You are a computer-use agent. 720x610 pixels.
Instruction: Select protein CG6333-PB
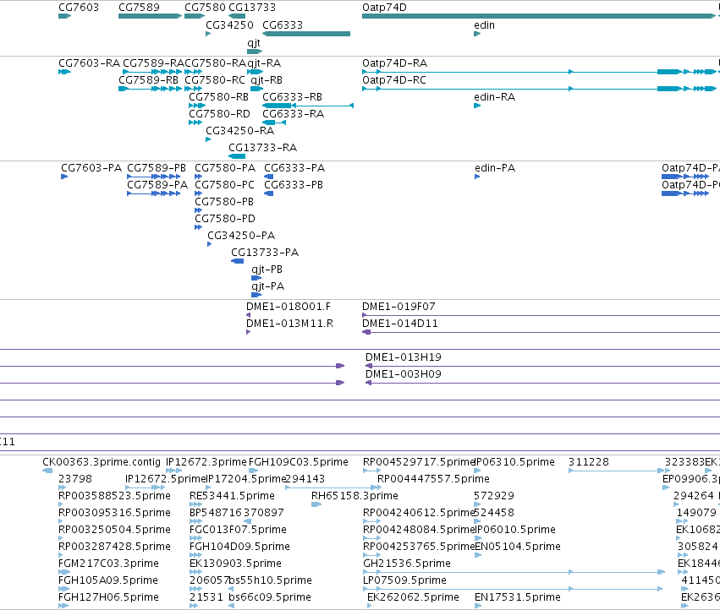294,185
